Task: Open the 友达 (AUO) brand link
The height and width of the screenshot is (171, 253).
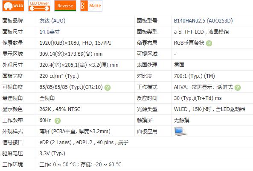Action: [x=52, y=21]
